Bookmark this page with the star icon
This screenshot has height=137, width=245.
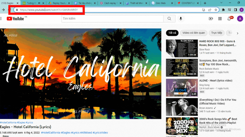pyautogui.click(x=216, y=10)
